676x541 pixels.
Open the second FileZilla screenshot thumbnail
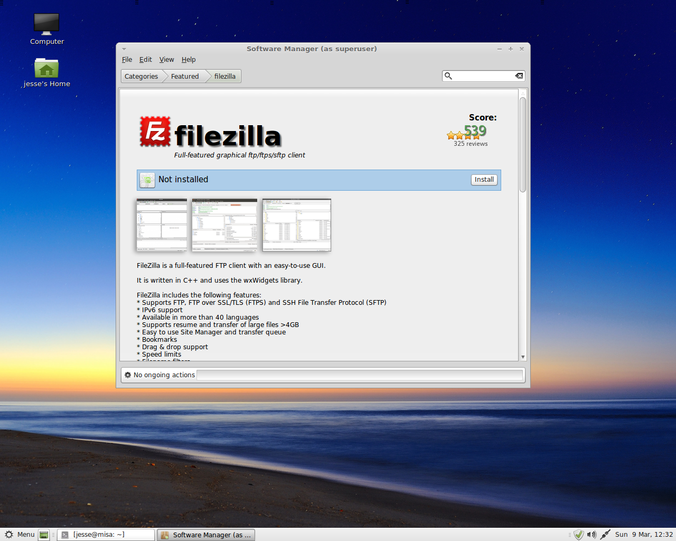pyautogui.click(x=224, y=225)
